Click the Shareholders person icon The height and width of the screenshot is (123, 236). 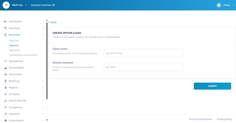pos(6,68)
